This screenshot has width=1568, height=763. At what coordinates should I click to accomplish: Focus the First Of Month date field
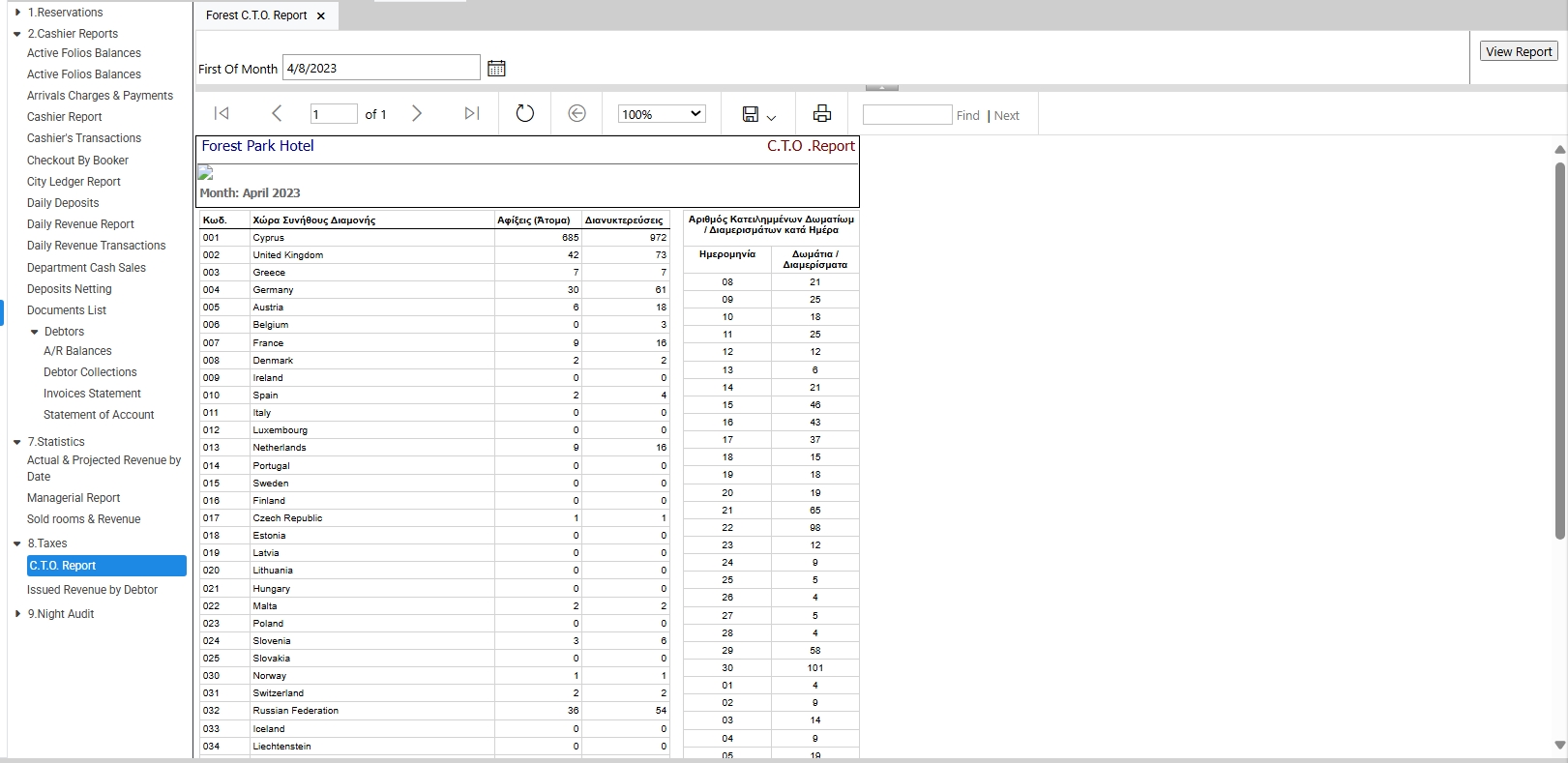[x=381, y=68]
